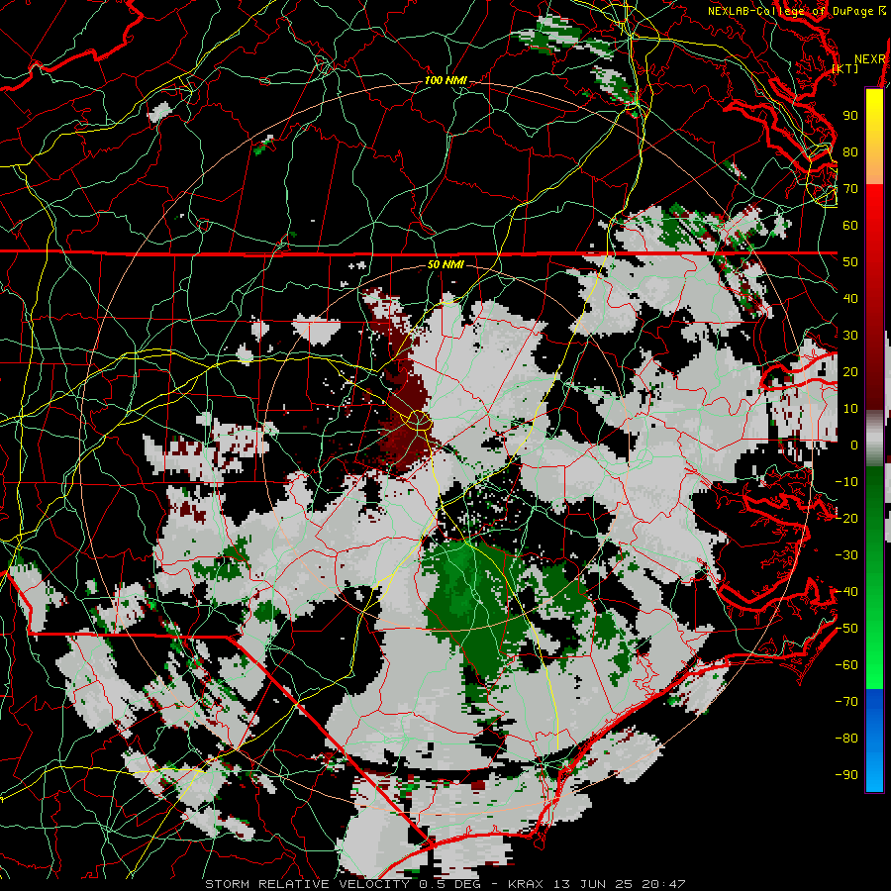The height and width of the screenshot is (891, 891).
Task: Click the 50 NMI range ring label
Action: pyautogui.click(x=445, y=264)
